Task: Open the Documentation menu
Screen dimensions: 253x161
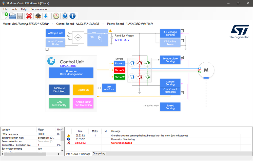Action: [39, 9]
